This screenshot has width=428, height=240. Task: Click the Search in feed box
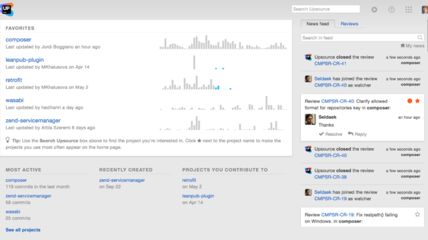point(362,37)
